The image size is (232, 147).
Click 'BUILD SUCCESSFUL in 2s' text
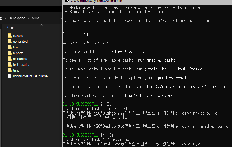click(x=87, y=104)
